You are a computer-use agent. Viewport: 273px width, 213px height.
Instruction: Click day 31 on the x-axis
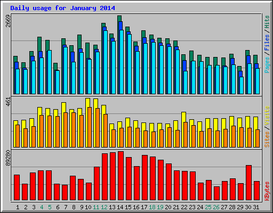256,207
